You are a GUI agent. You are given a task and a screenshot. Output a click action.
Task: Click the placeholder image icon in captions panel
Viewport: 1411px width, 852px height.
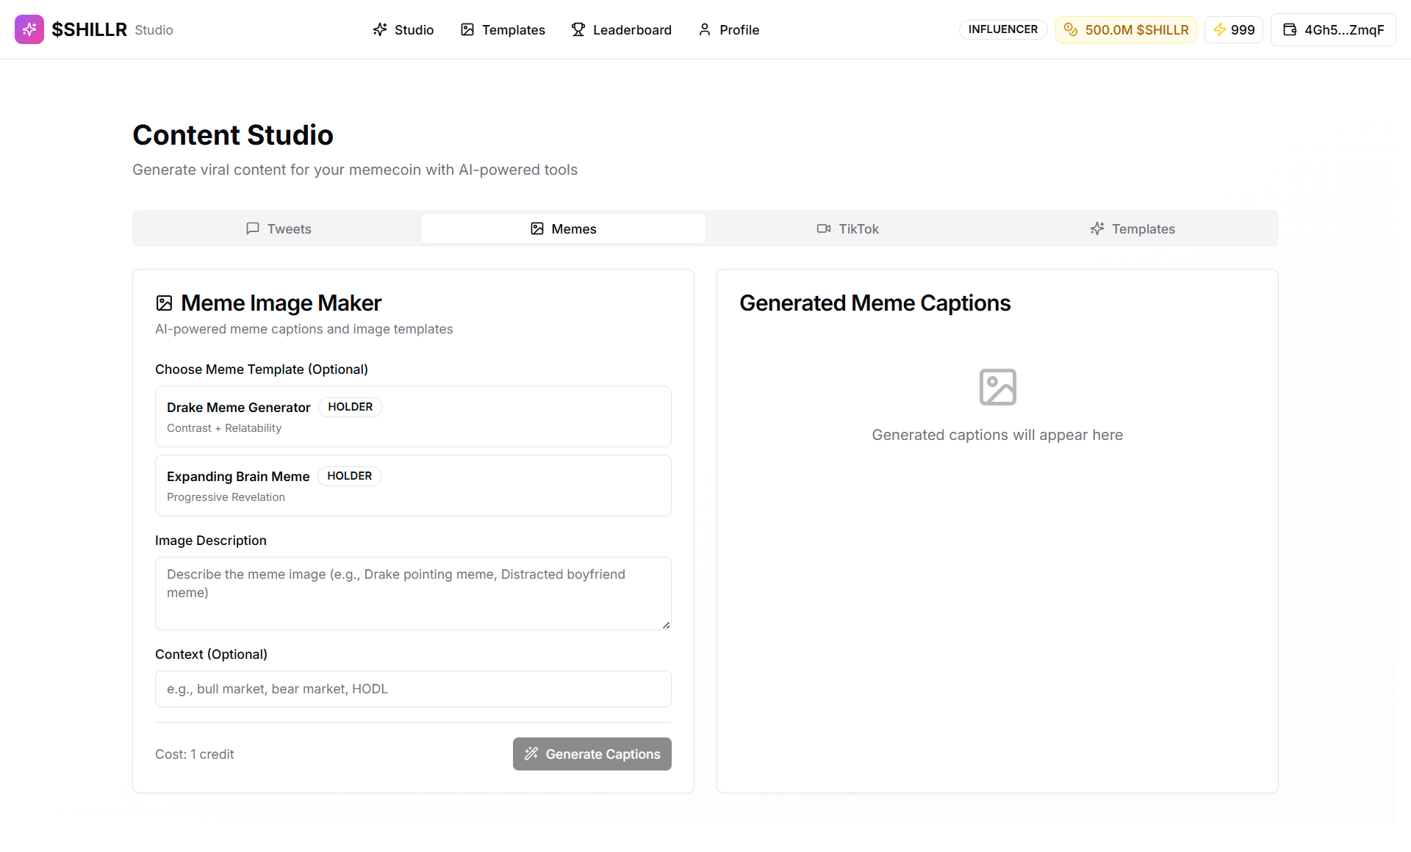pos(997,387)
